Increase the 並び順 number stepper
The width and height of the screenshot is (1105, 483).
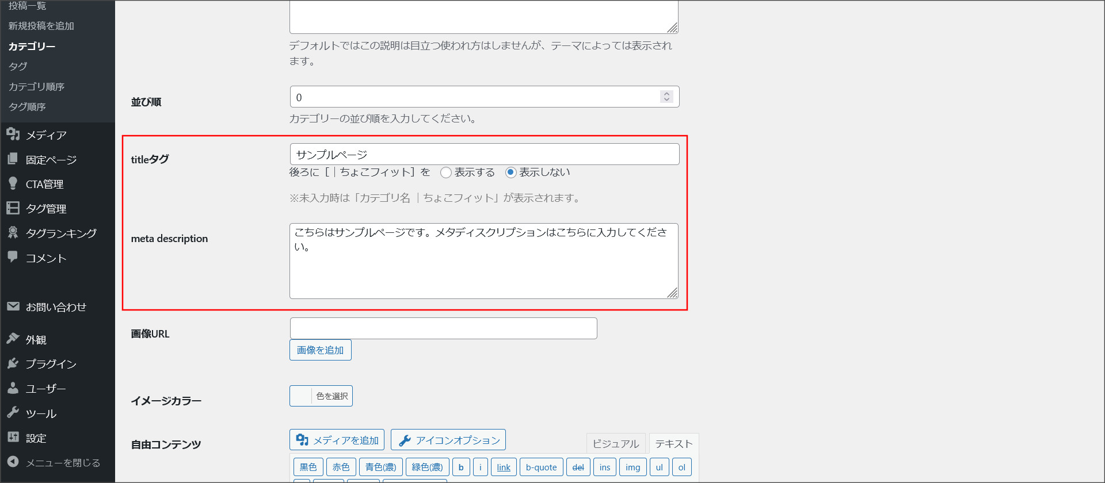point(666,94)
